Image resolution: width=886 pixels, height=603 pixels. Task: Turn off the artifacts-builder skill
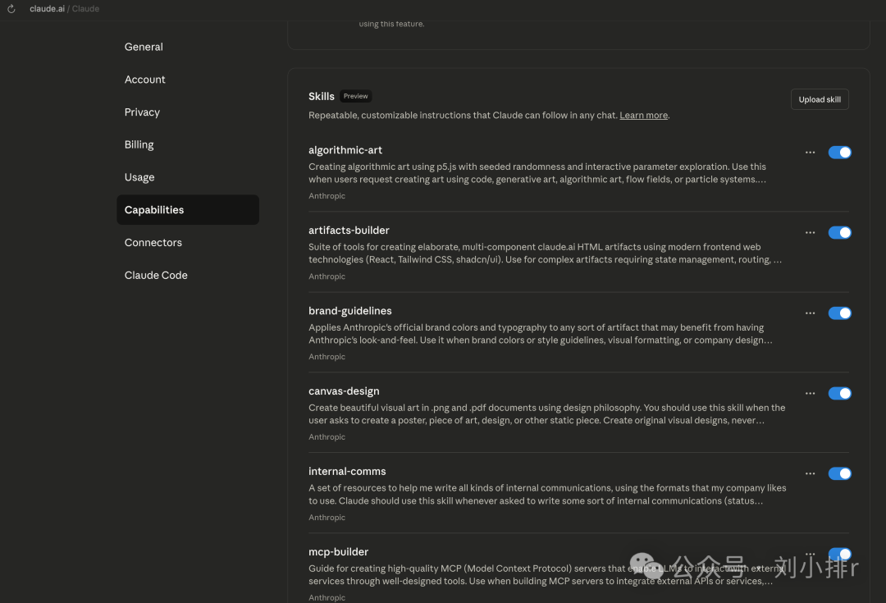coord(839,233)
